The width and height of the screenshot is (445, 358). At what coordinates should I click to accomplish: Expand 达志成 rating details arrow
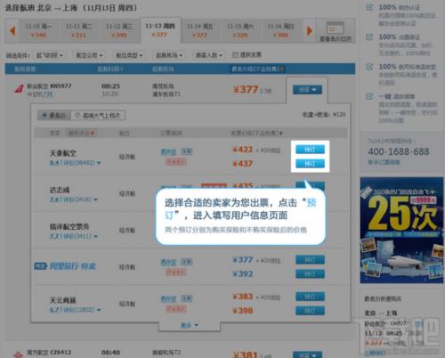point(95,199)
